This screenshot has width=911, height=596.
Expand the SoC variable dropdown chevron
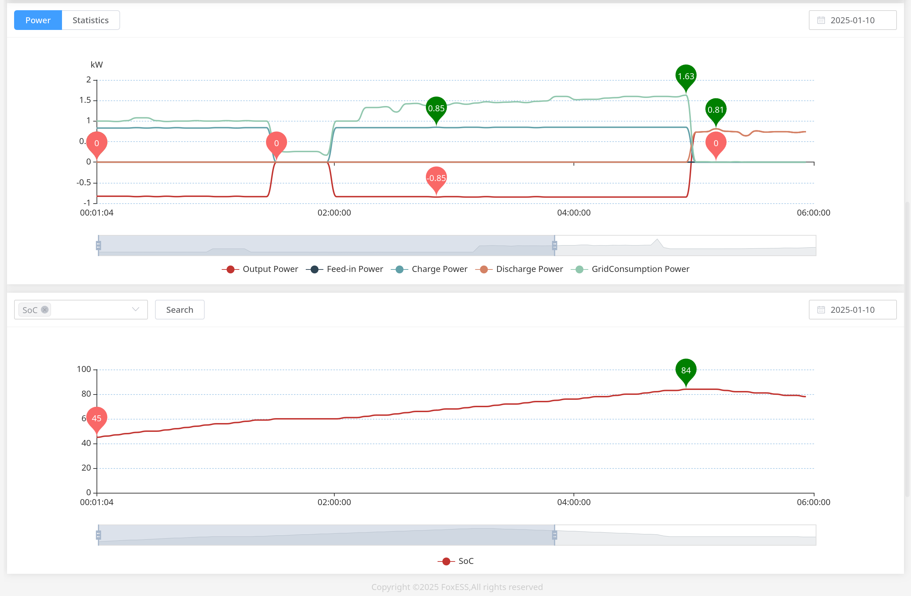coord(135,309)
